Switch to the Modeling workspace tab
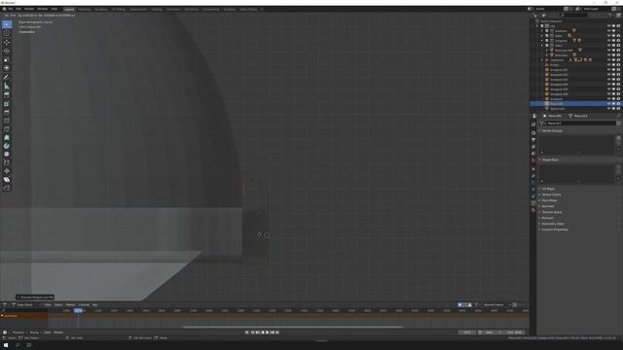 tap(85, 9)
